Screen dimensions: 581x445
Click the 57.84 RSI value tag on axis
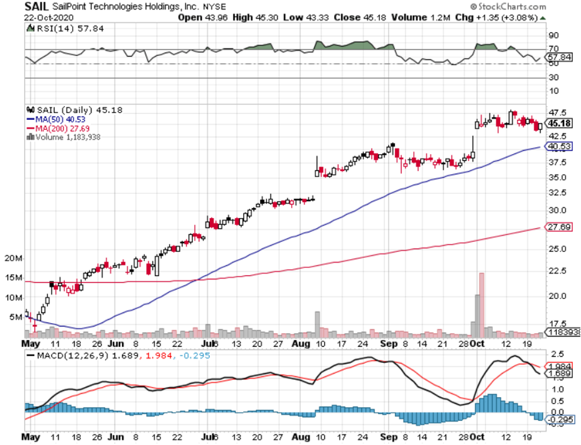click(x=559, y=57)
